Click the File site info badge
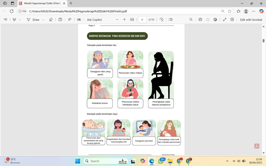Viewport: 266px width, 166px height. [22, 11]
